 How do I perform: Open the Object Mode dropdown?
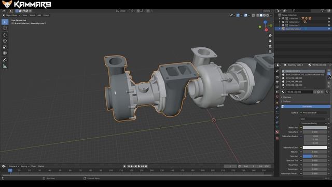click(11, 15)
